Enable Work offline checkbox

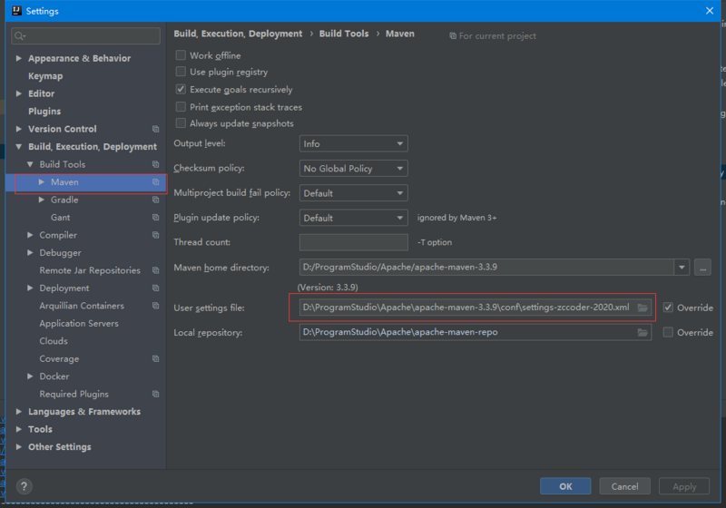(x=181, y=55)
